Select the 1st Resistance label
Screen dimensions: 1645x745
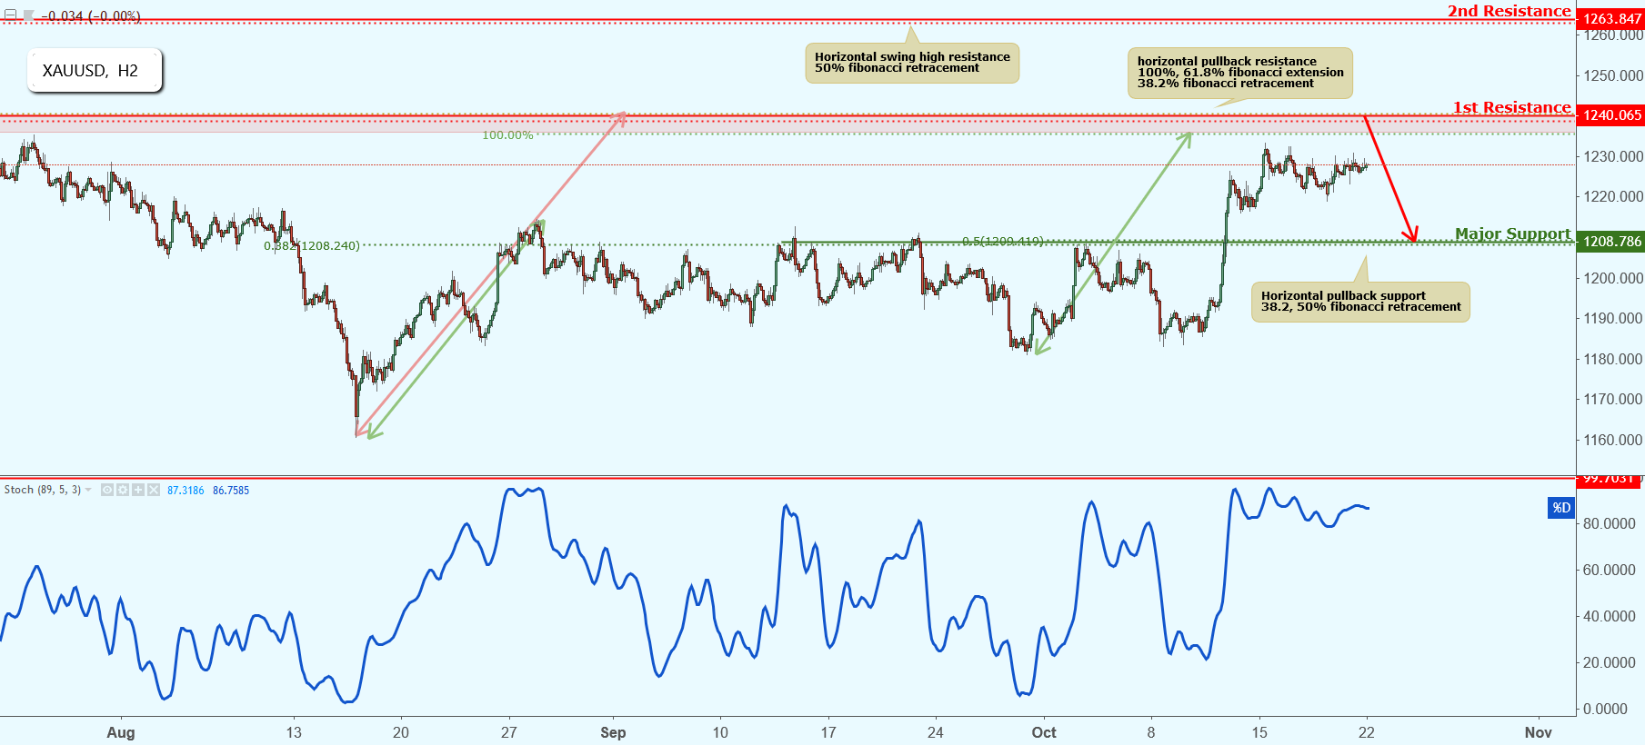pyautogui.click(x=1512, y=107)
